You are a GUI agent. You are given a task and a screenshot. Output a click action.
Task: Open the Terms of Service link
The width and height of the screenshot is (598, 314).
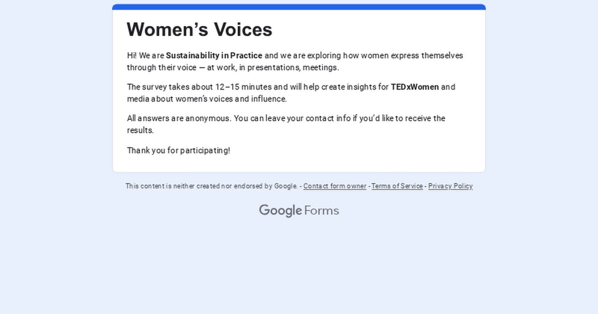(397, 186)
